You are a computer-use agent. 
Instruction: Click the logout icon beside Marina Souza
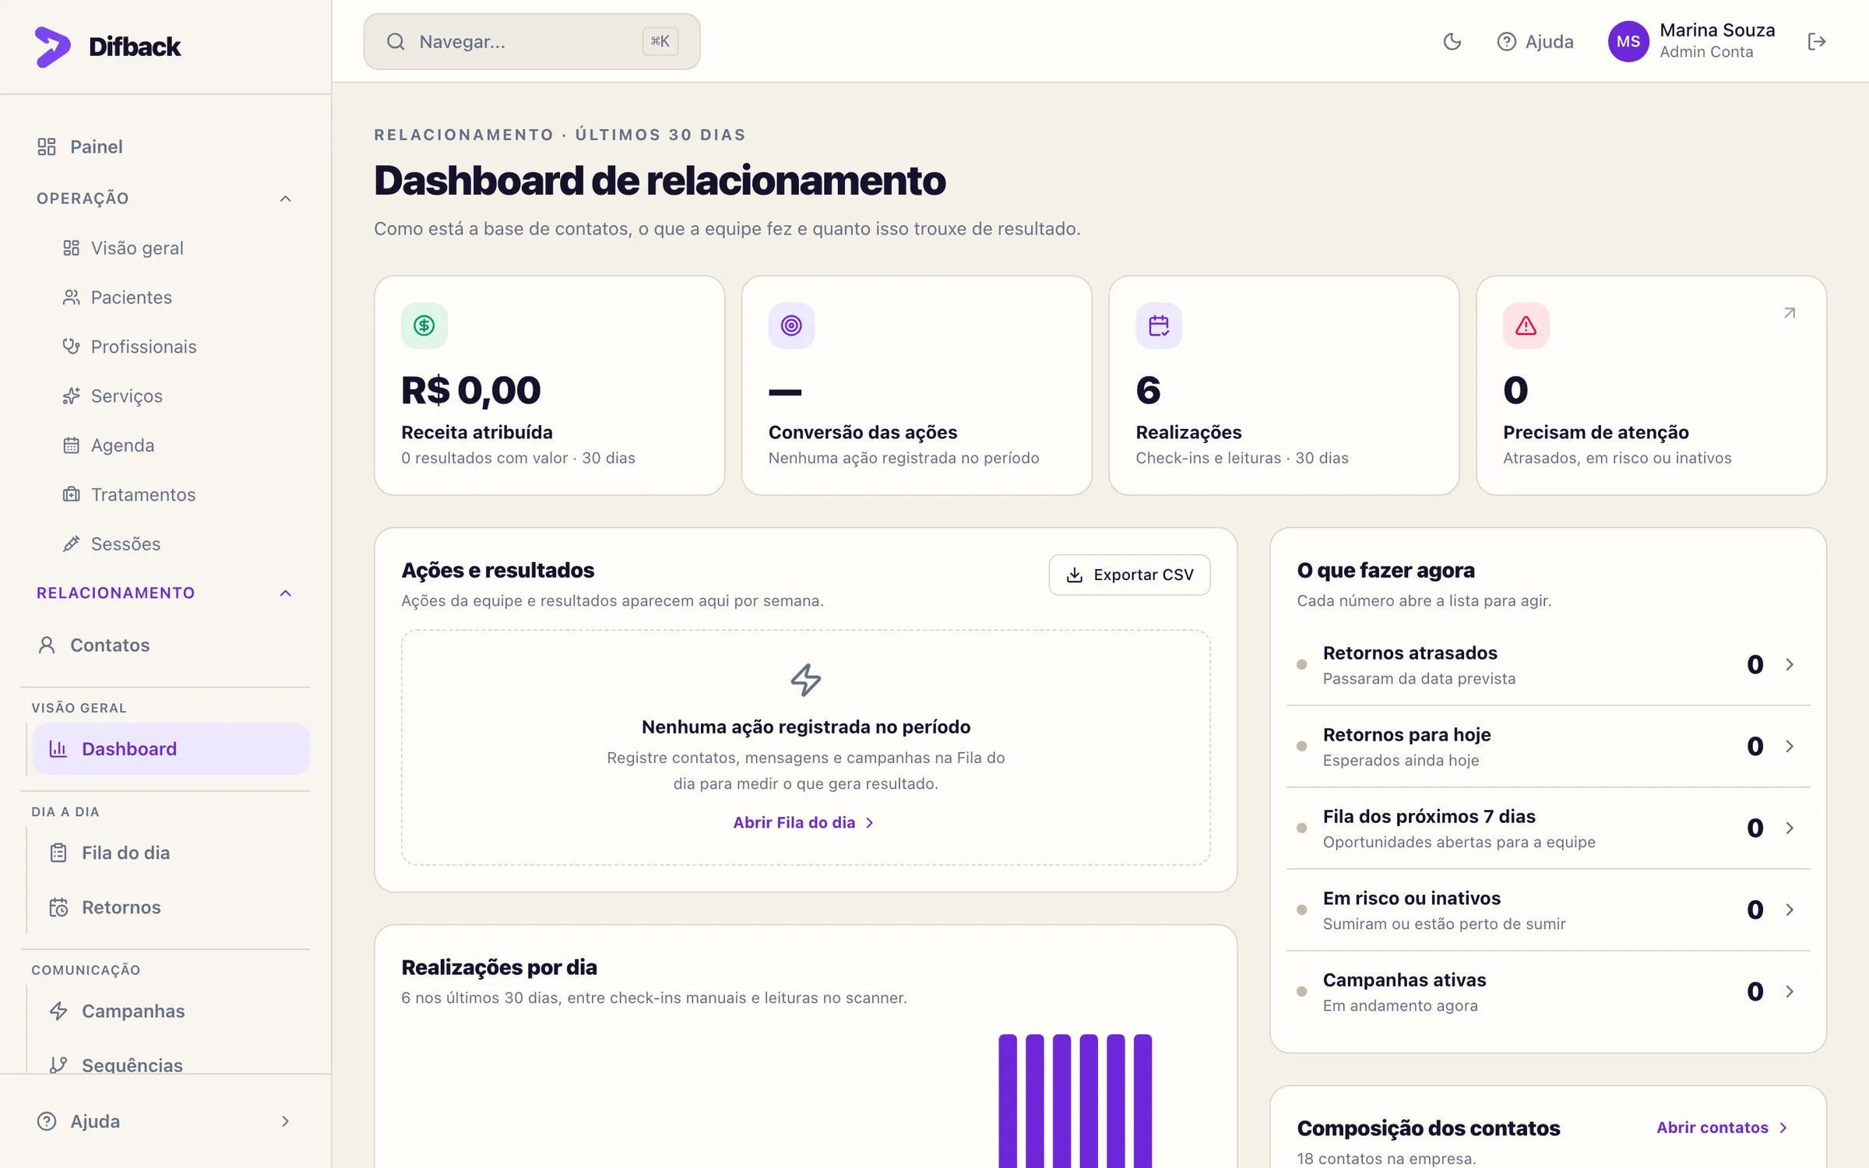[x=1816, y=42]
